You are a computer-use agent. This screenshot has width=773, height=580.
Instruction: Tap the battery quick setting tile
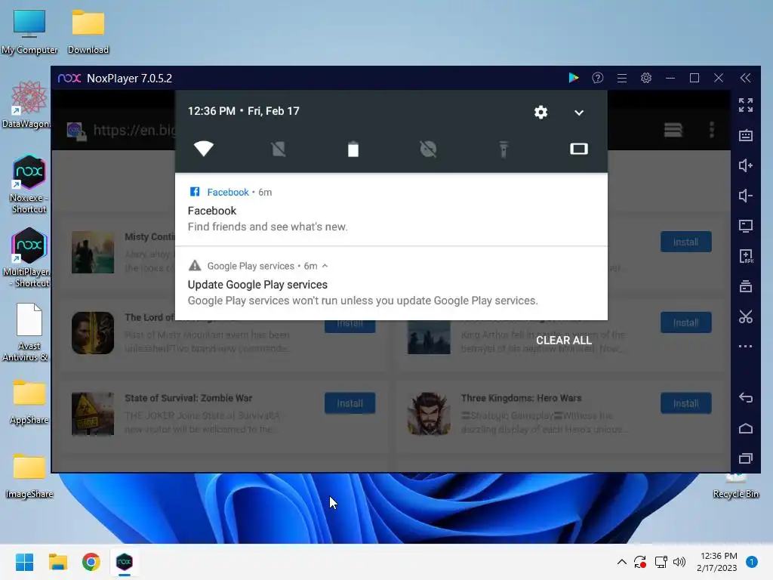tap(353, 149)
